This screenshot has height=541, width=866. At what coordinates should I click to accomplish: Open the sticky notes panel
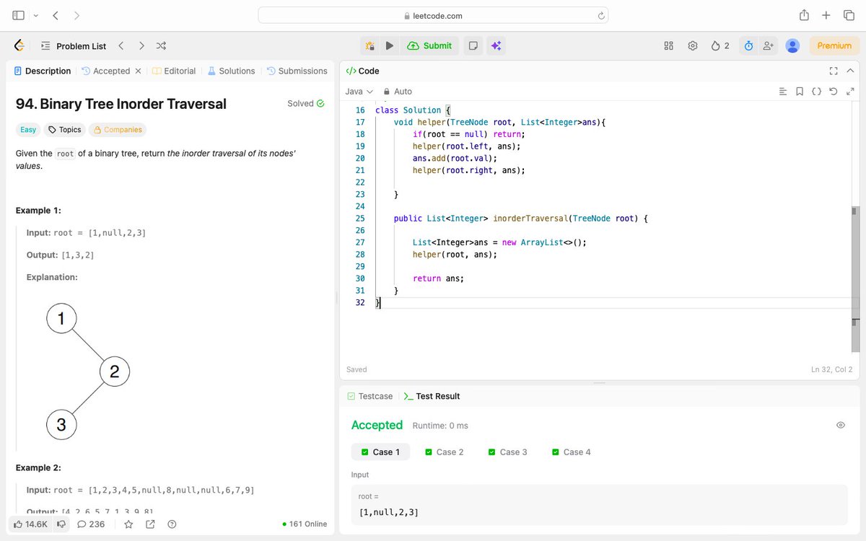(473, 45)
